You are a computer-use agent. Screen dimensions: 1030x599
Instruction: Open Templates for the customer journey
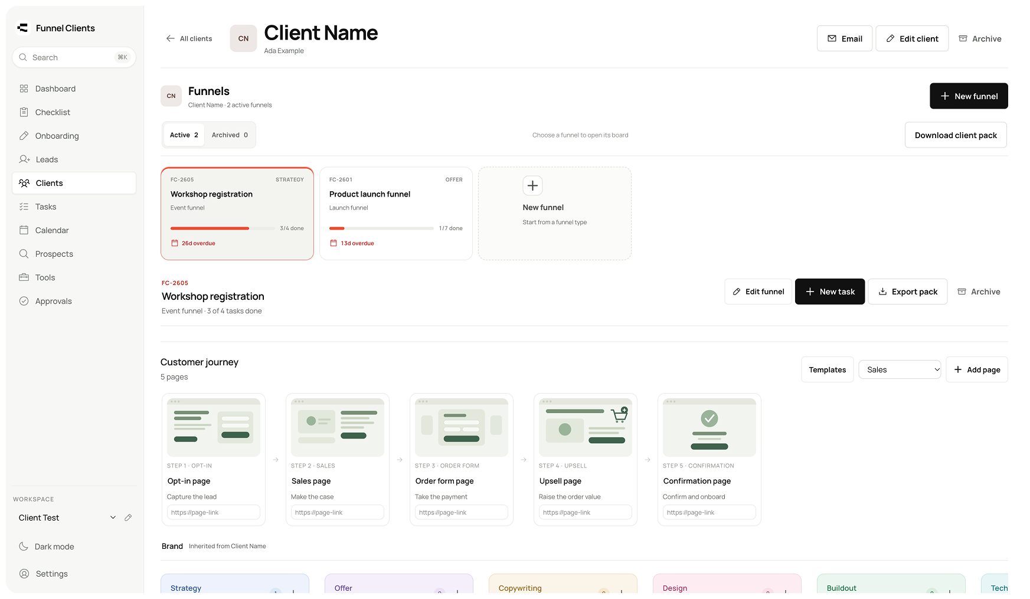(x=828, y=369)
